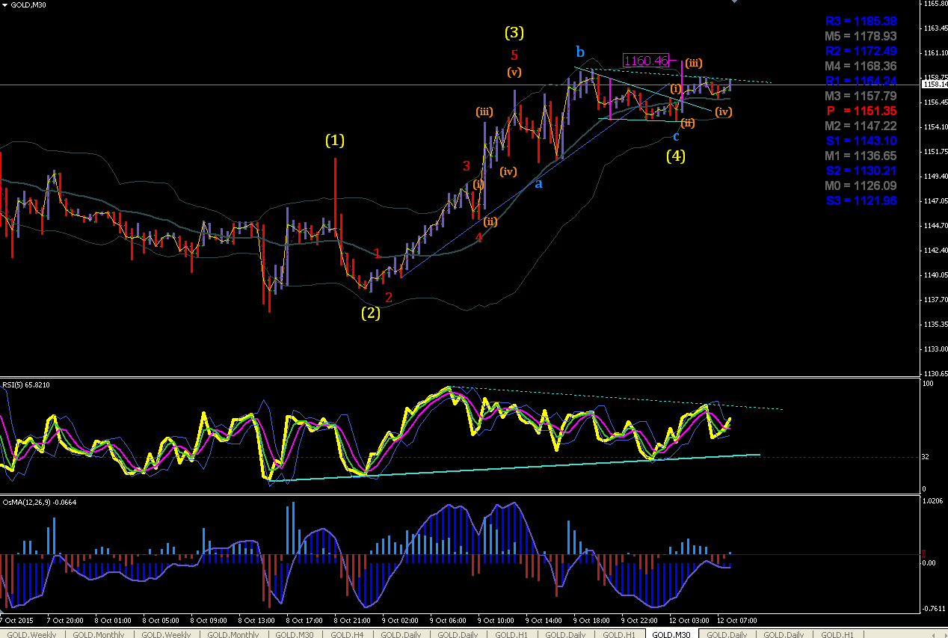Select the red 5 wave label

[514, 55]
